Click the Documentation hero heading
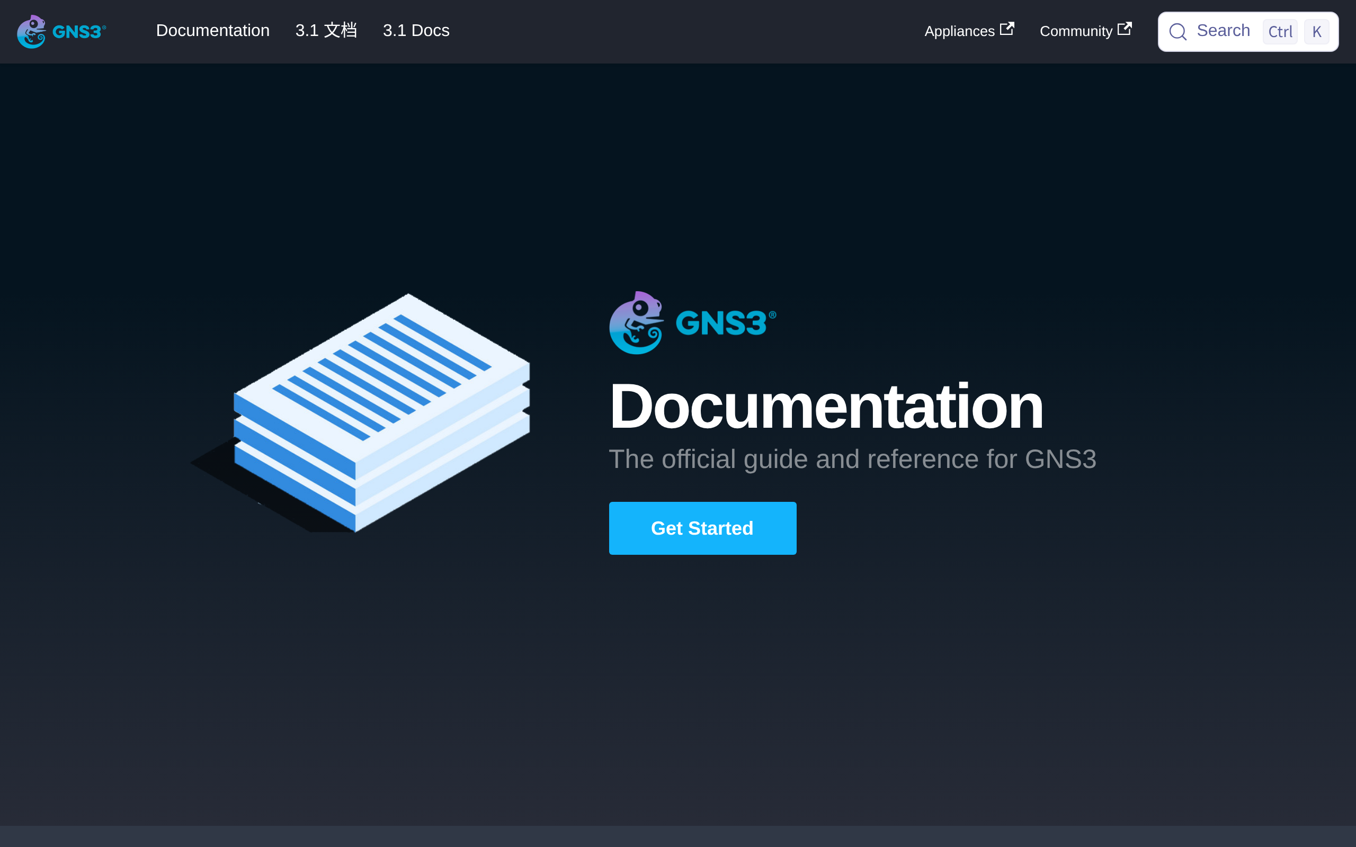This screenshot has height=847, width=1356. pyautogui.click(x=826, y=407)
